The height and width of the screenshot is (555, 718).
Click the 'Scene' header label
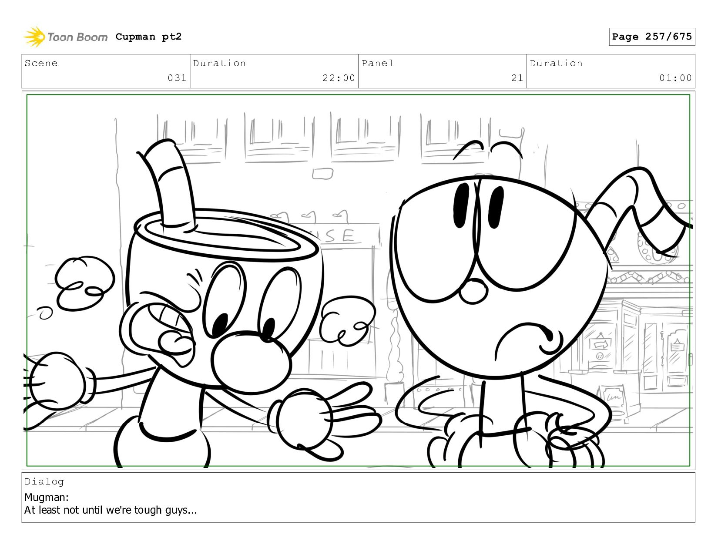point(41,63)
